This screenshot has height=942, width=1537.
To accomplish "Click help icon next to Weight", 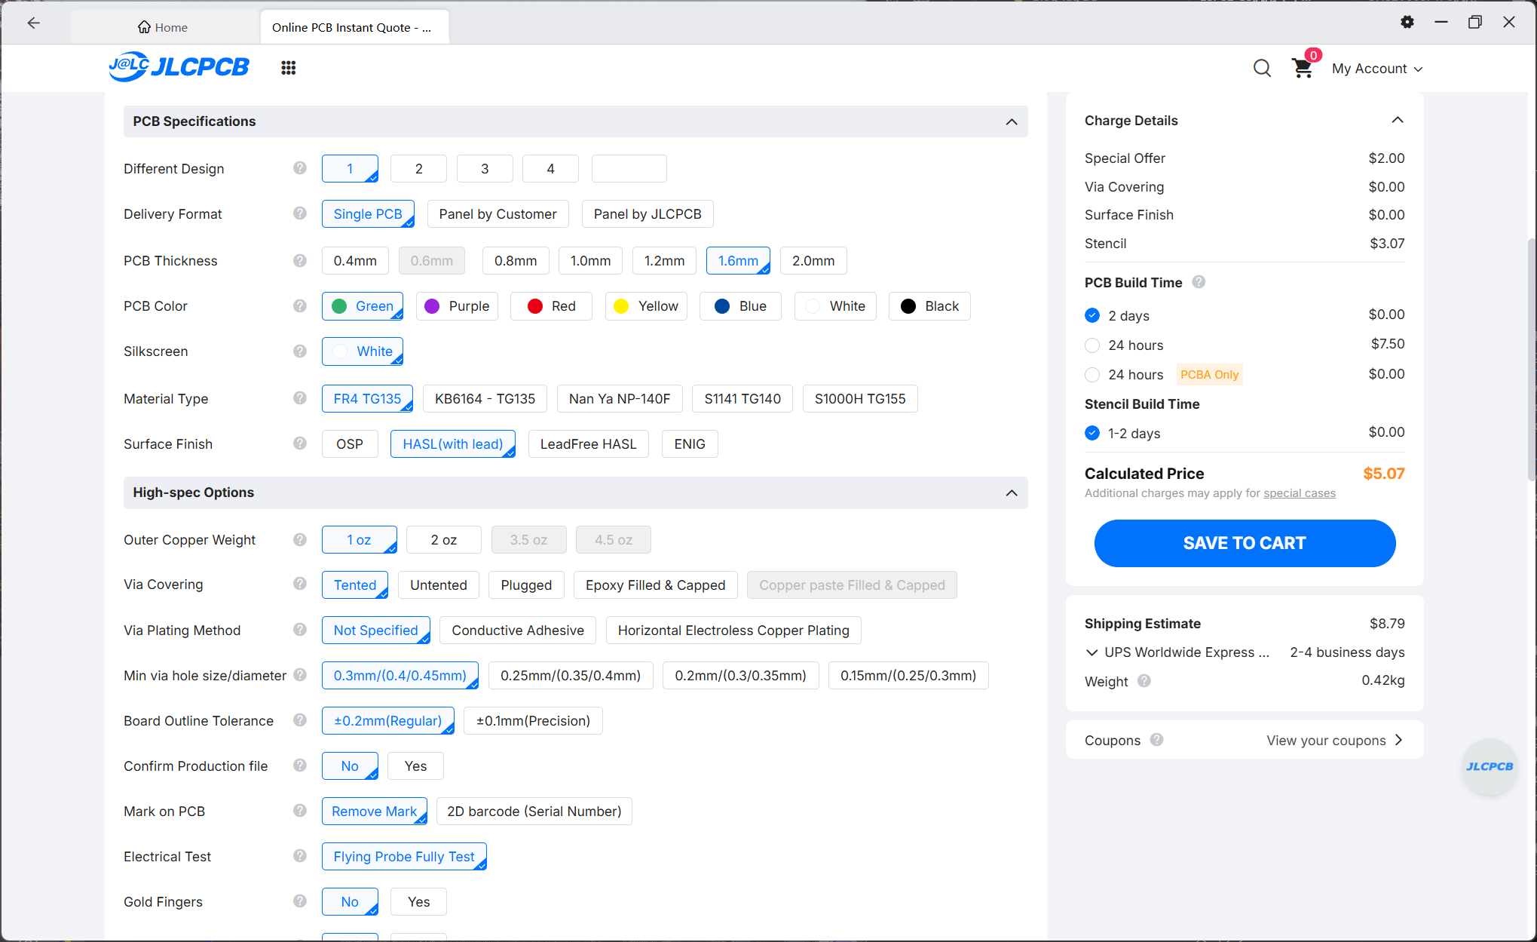I will click(1144, 681).
